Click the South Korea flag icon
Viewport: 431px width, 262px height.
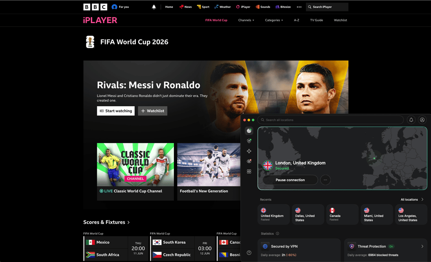[157, 242]
